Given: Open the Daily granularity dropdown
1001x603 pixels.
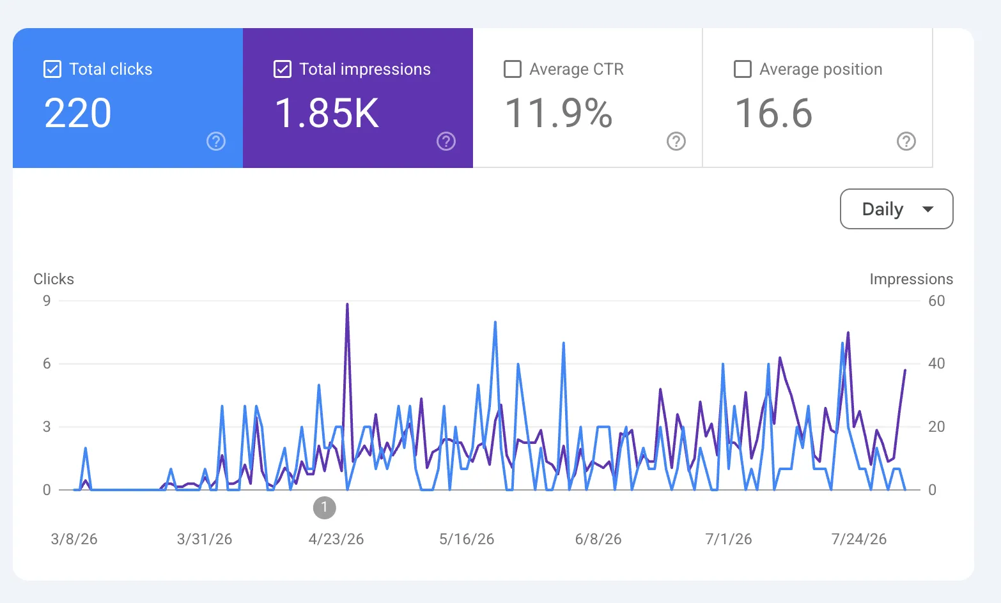Looking at the screenshot, I should click(x=896, y=209).
